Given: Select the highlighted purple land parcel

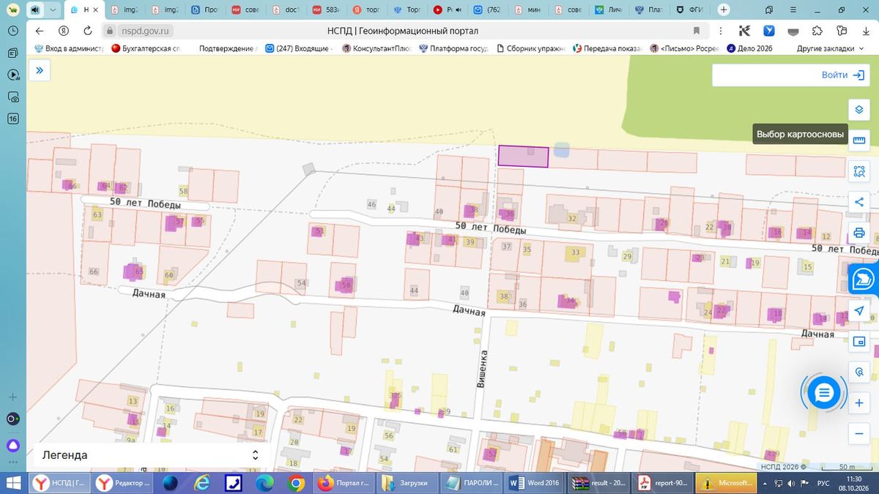Looking at the screenshot, I should (x=523, y=157).
